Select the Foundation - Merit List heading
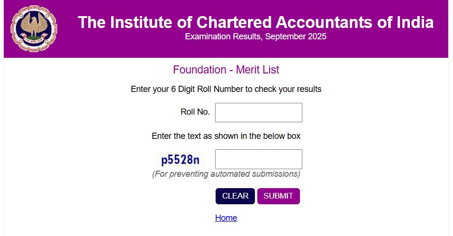Screen dimensions: 453x236 226,70
